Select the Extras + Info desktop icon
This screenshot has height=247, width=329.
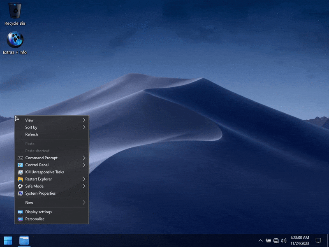(x=15, y=43)
